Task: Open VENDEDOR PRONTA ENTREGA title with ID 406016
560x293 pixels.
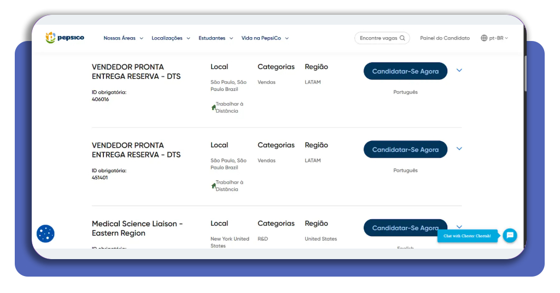Action: 136,72
